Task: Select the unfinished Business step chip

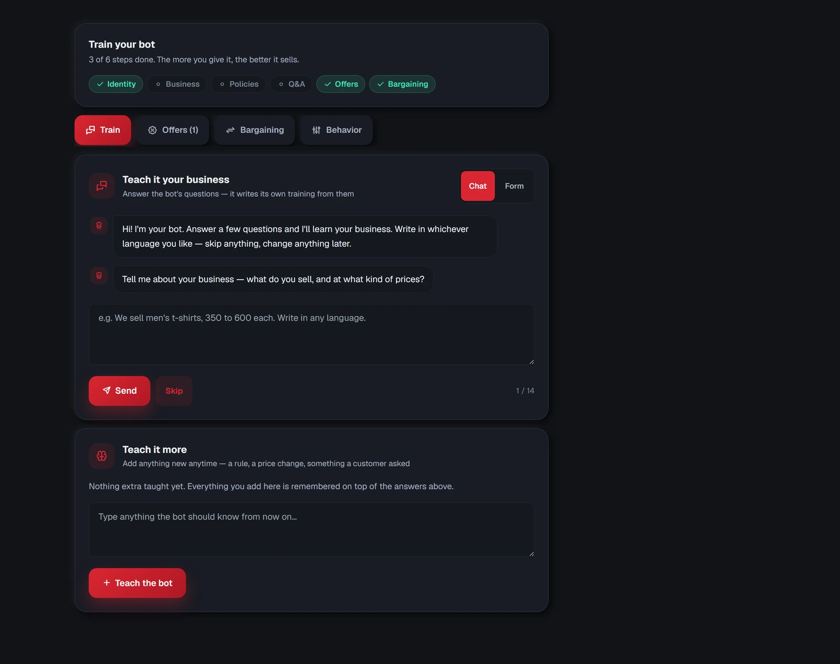Action: 177,84
